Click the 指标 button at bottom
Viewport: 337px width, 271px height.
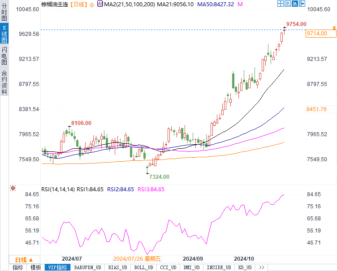point(18,267)
